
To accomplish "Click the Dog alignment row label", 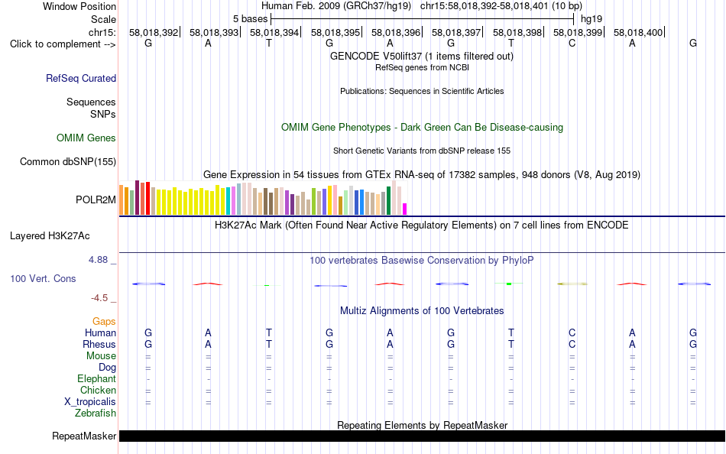I will [x=107, y=368].
